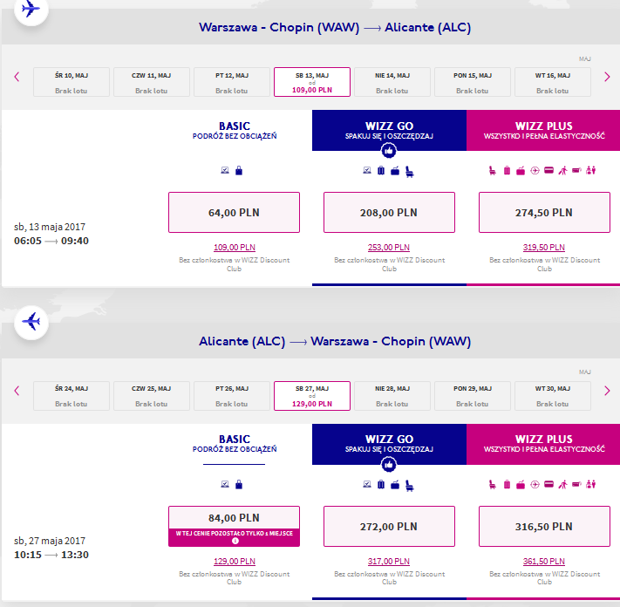Click flexible ticket icon under outbound WIZZ PLUS

click(x=577, y=170)
